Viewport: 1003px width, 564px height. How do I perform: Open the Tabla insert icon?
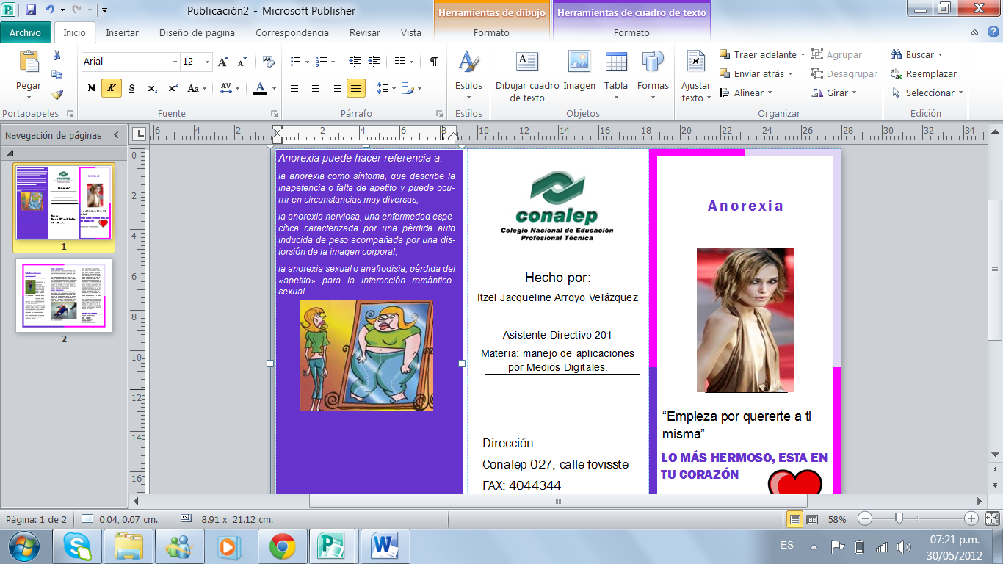[x=616, y=76]
